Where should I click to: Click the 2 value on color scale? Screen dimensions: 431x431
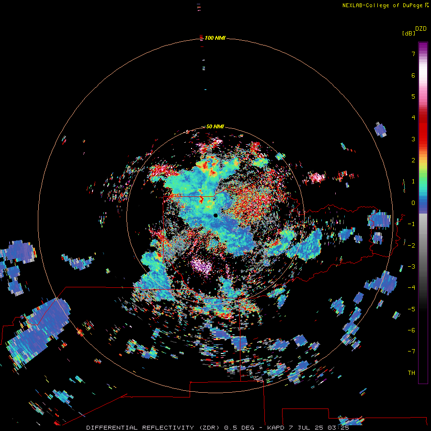(413, 160)
